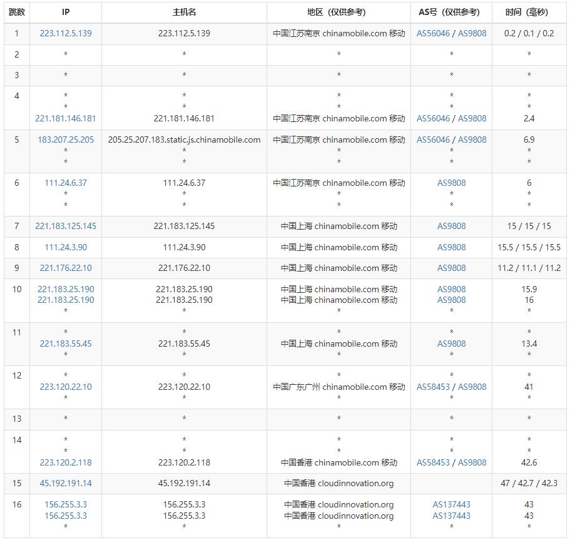Click AS58453 link in hop 12 row

(433, 387)
